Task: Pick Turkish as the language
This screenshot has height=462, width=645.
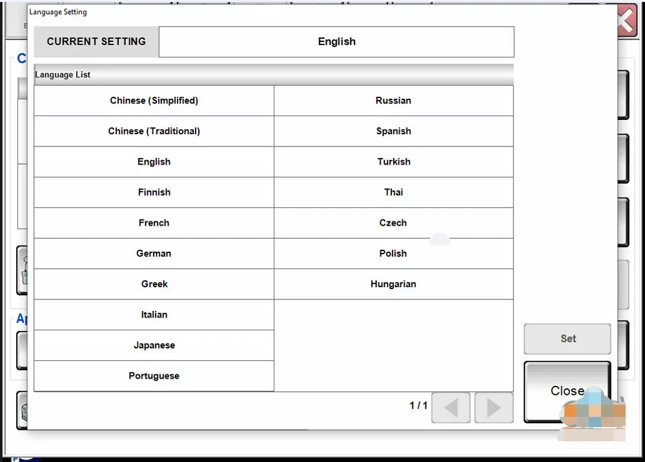Action: click(393, 162)
